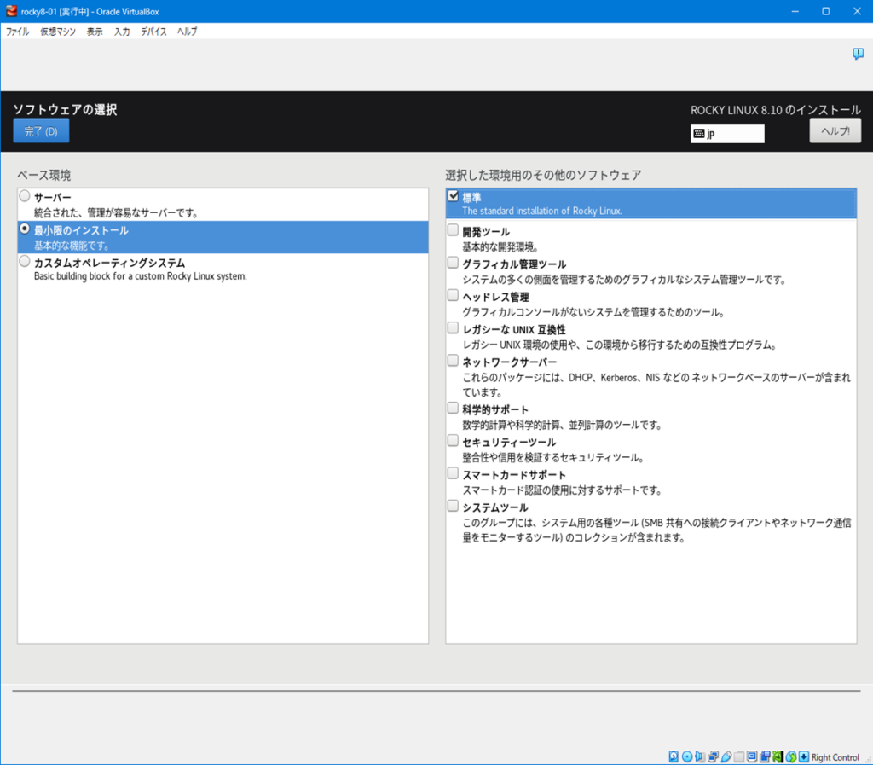Click the text 統合された、管理が容易なサーバーです。
This screenshot has width=873, height=765.
click(x=116, y=212)
